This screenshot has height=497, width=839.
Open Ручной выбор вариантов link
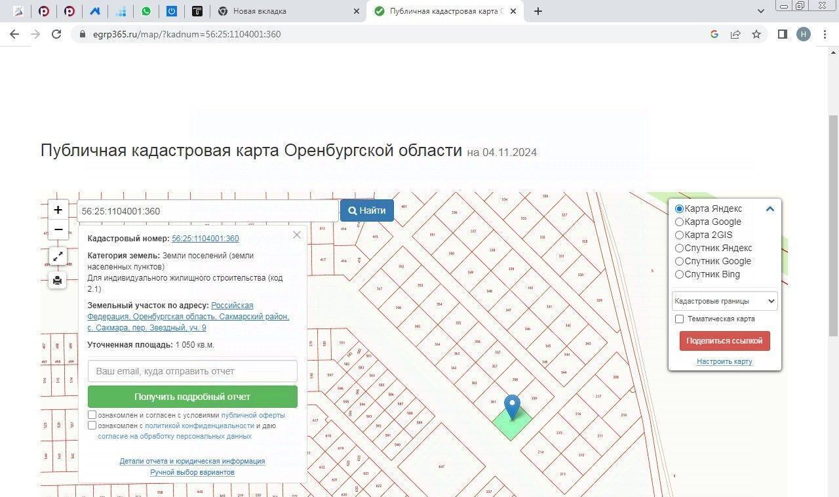point(192,472)
